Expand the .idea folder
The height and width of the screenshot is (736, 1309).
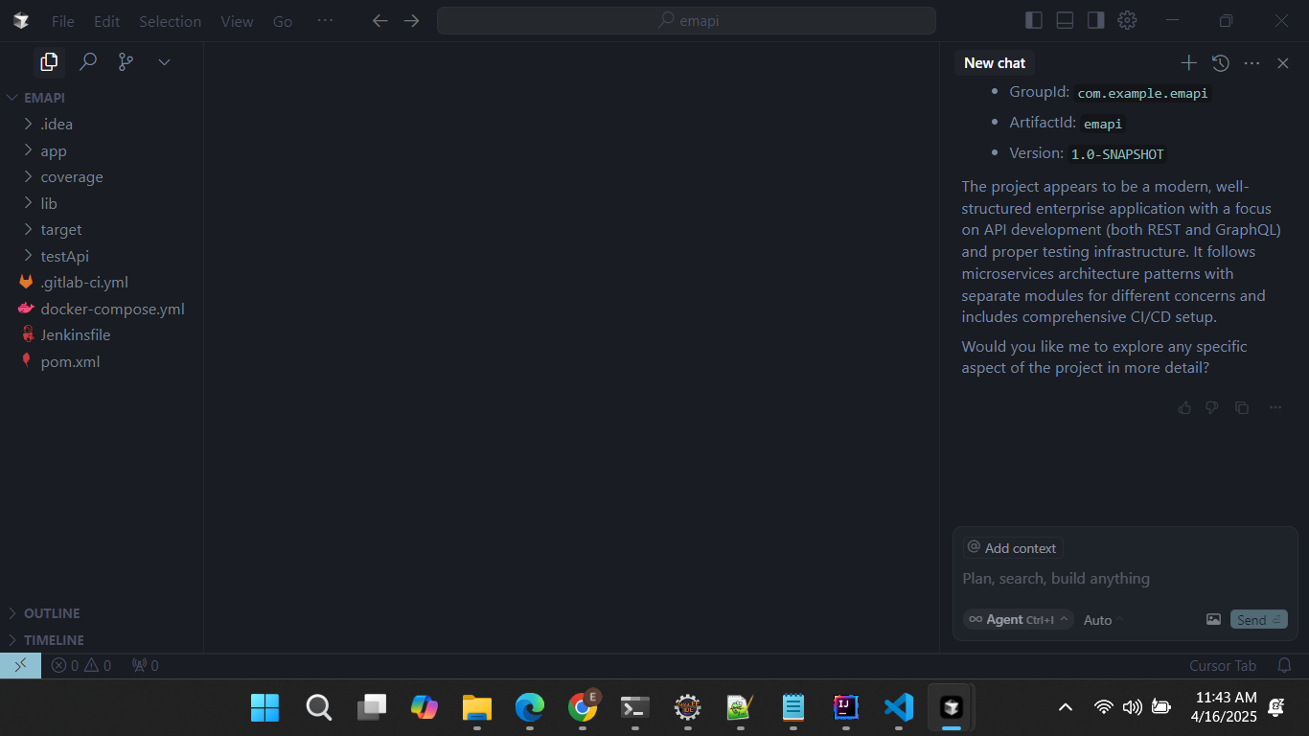tap(102, 125)
